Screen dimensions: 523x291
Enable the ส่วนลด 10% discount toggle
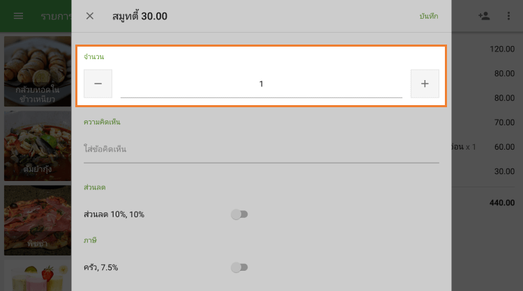click(x=239, y=214)
